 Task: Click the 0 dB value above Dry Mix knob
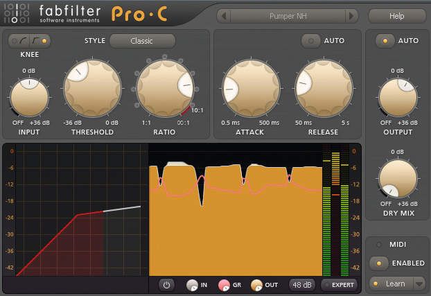(398, 152)
